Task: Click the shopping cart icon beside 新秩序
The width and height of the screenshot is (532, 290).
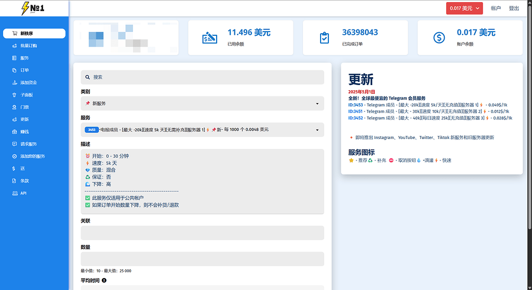Action: pyautogui.click(x=15, y=33)
